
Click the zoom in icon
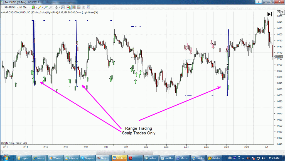click(46, 7)
